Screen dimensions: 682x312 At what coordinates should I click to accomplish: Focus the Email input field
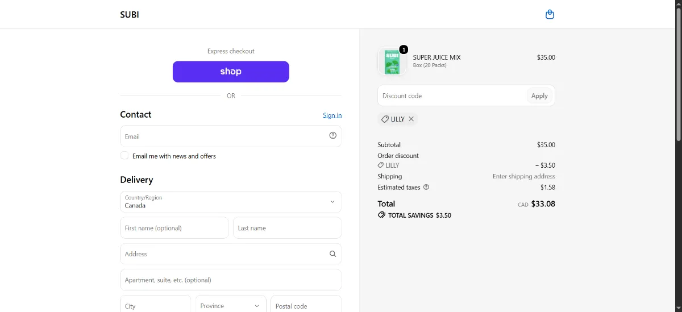click(231, 136)
